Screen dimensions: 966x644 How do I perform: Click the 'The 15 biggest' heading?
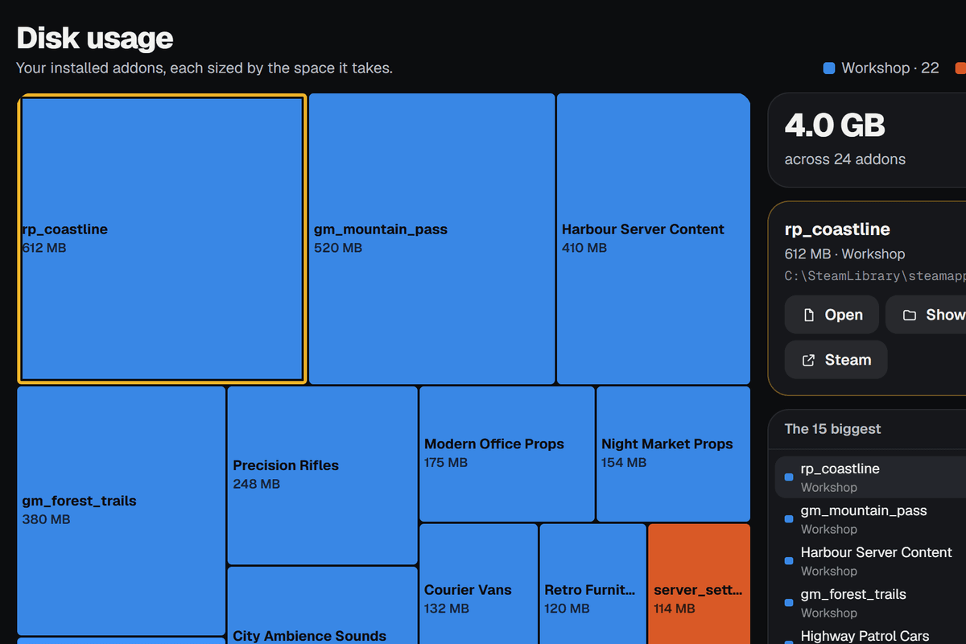tap(833, 429)
